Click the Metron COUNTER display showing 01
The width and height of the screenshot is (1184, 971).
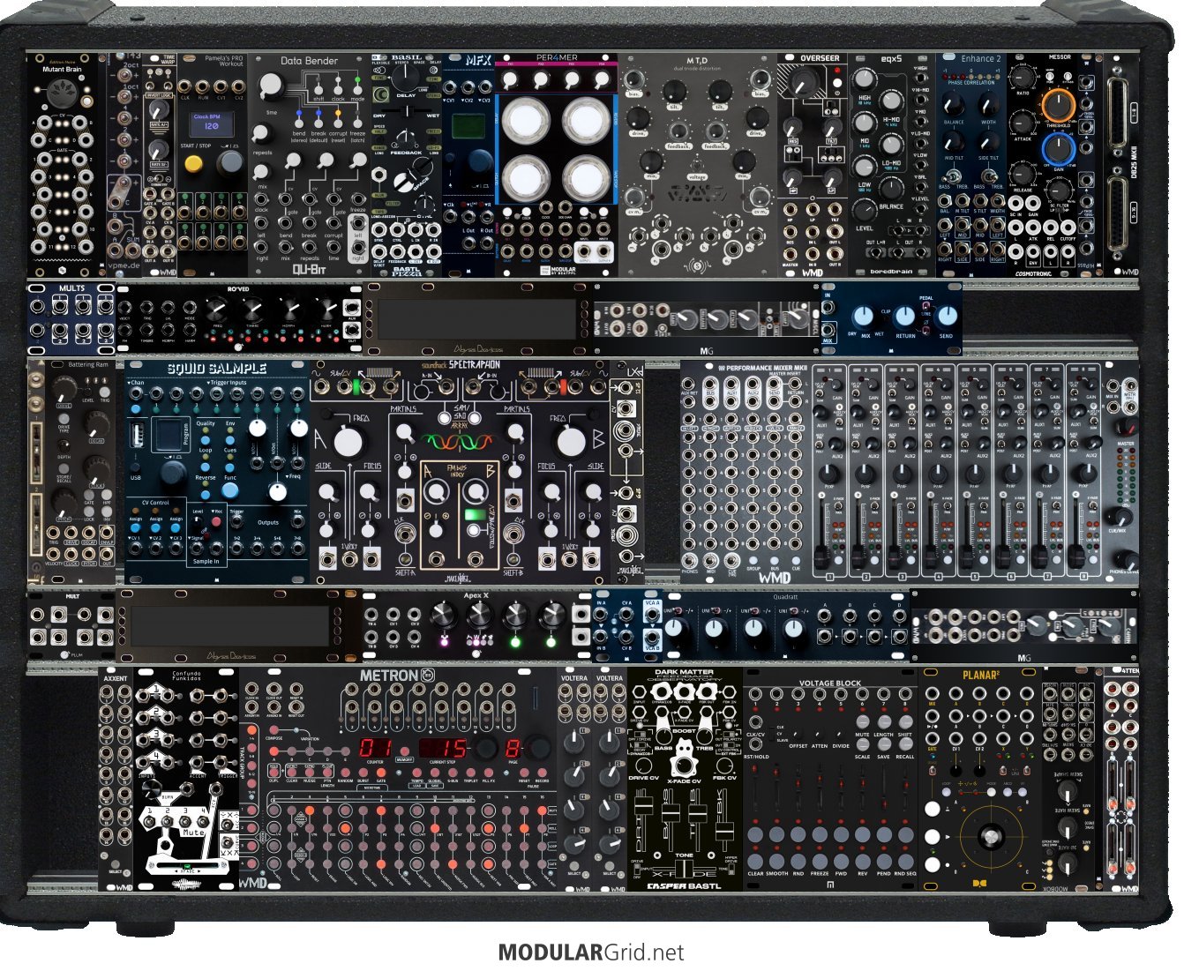pos(375,749)
